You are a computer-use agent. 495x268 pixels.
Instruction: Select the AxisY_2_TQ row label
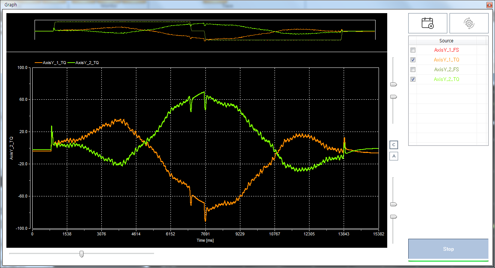point(446,79)
